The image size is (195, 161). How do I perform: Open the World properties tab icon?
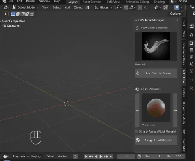[191, 71]
